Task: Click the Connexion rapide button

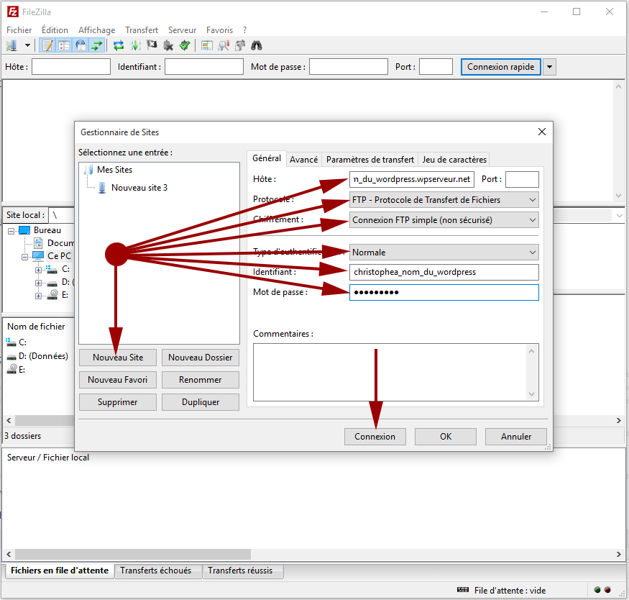Action: pyautogui.click(x=500, y=67)
